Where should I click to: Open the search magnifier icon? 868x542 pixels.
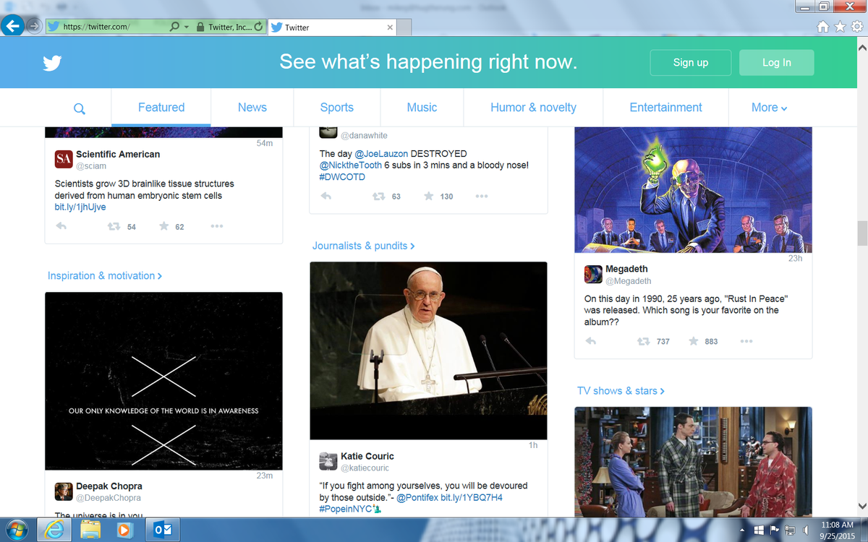(x=80, y=108)
